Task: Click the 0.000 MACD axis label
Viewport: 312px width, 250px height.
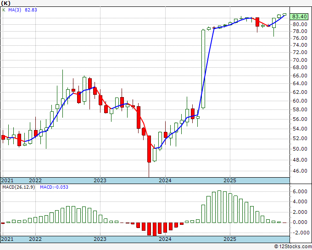Action: [x=300, y=223]
